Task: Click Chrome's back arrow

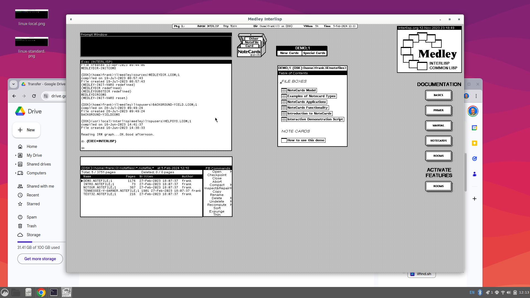Action: 14,96
